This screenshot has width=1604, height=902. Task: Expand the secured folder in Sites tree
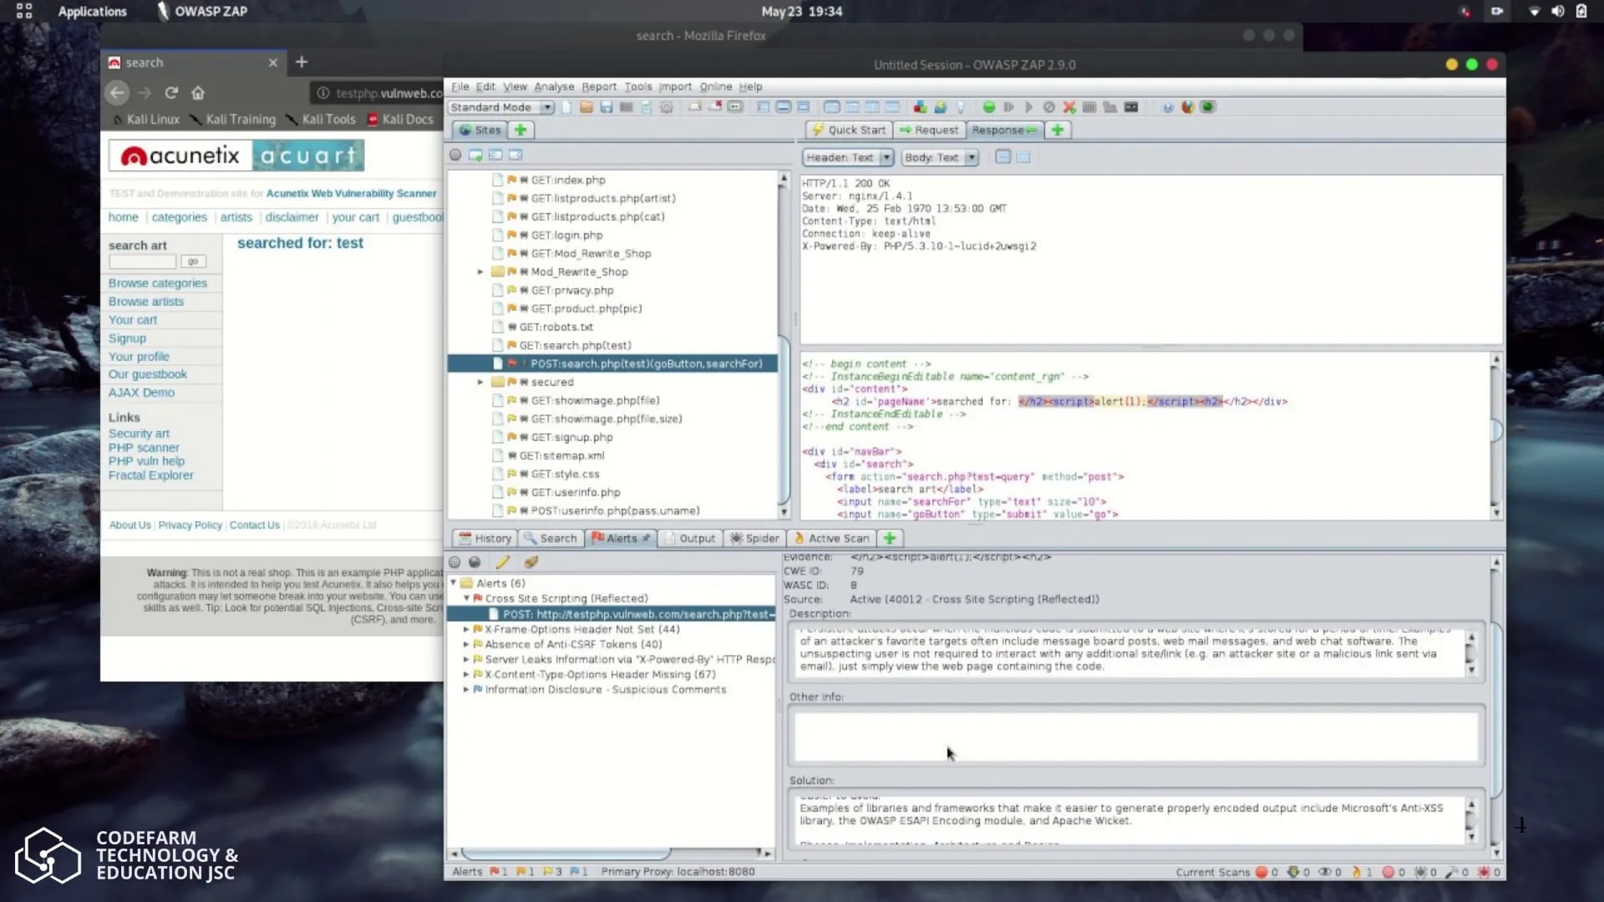(x=480, y=382)
